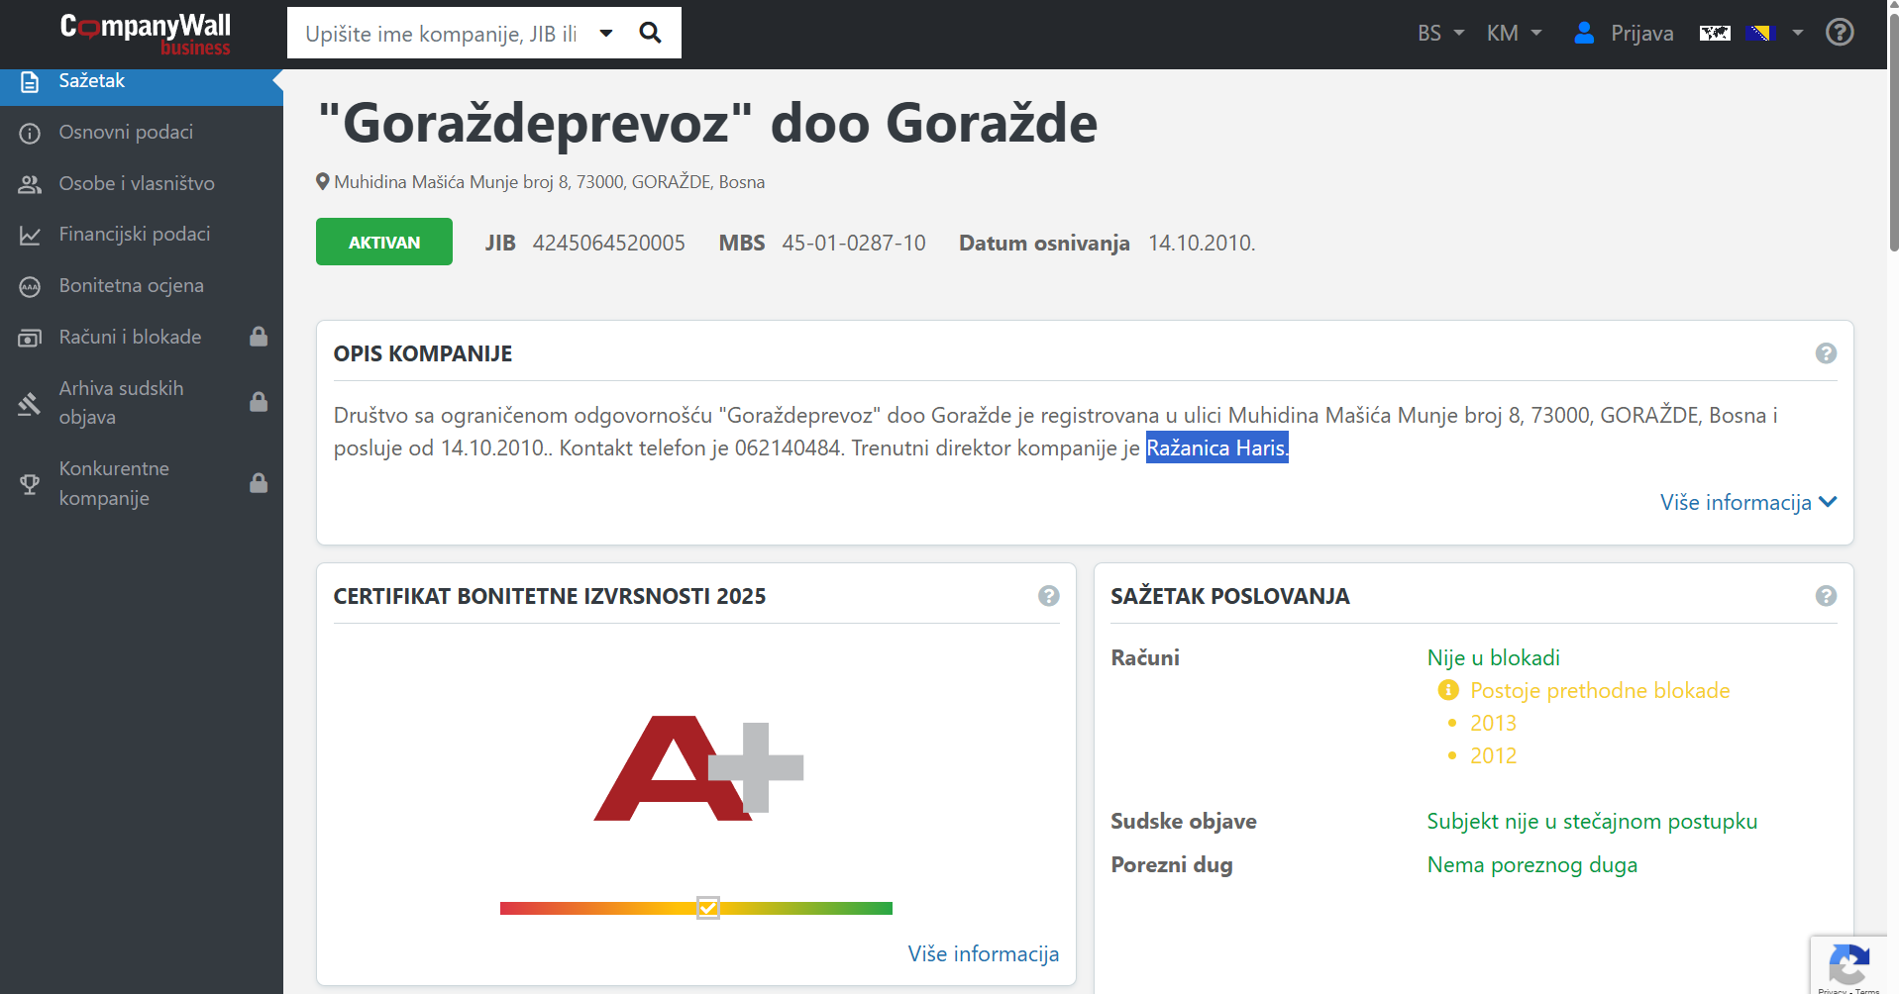This screenshot has height=994, width=1899.
Task: Click the Bonitetna ocjena rating icon
Action: pyautogui.click(x=30, y=287)
